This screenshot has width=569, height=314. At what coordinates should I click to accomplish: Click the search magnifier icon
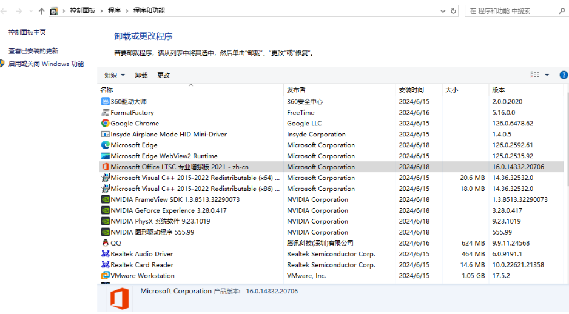tap(562, 11)
